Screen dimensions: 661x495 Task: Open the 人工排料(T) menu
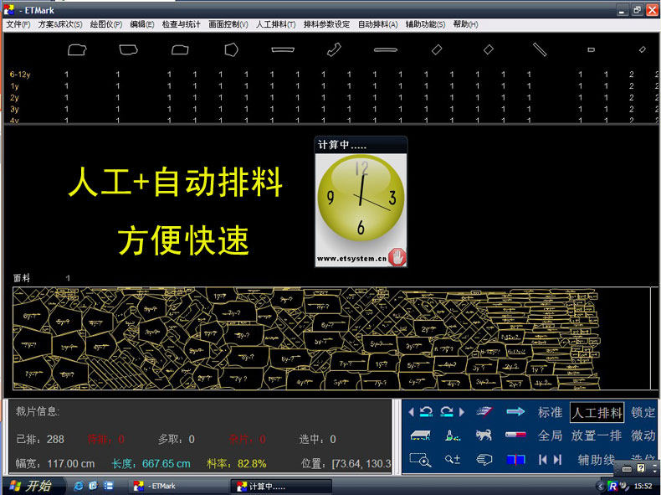point(276,24)
